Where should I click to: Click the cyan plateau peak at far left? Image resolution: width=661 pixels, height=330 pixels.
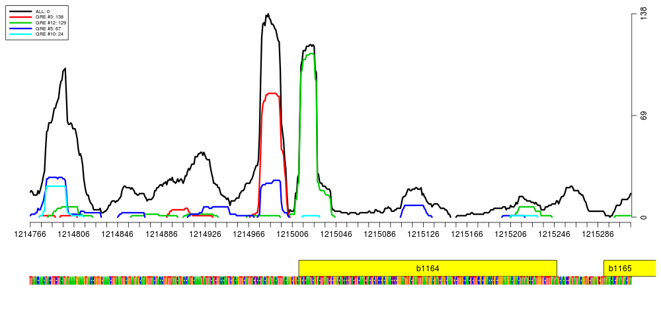click(x=56, y=187)
